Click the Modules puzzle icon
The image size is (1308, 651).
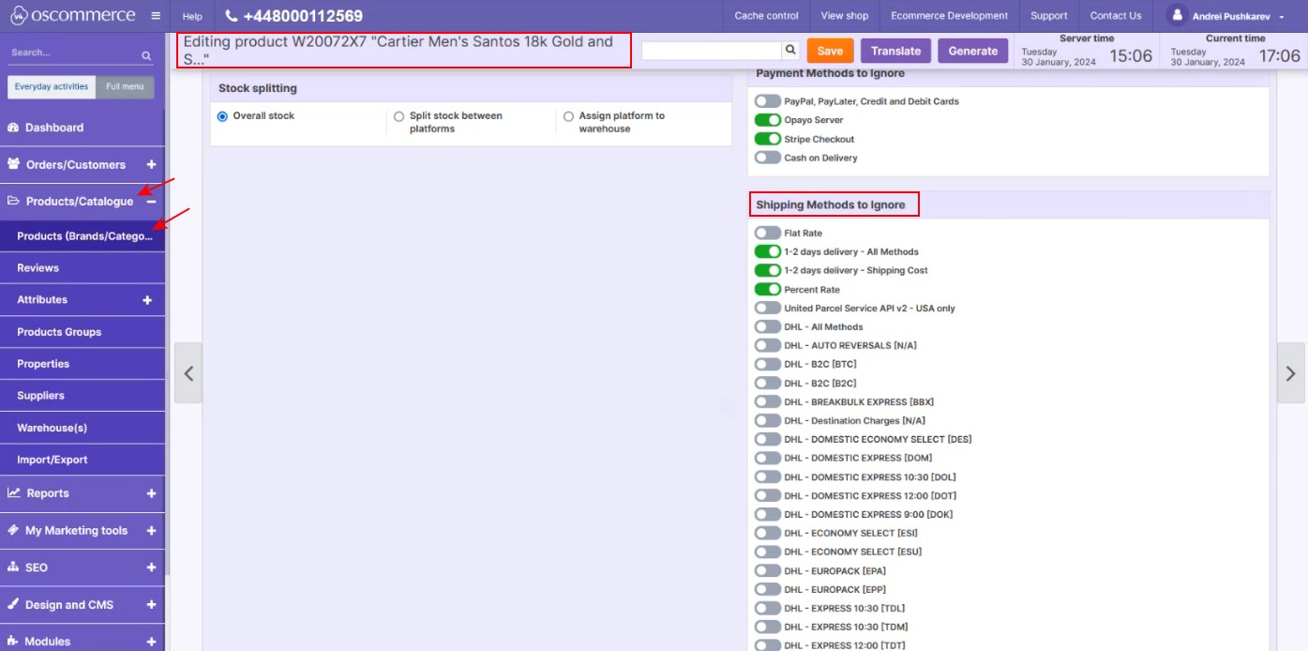coord(13,641)
